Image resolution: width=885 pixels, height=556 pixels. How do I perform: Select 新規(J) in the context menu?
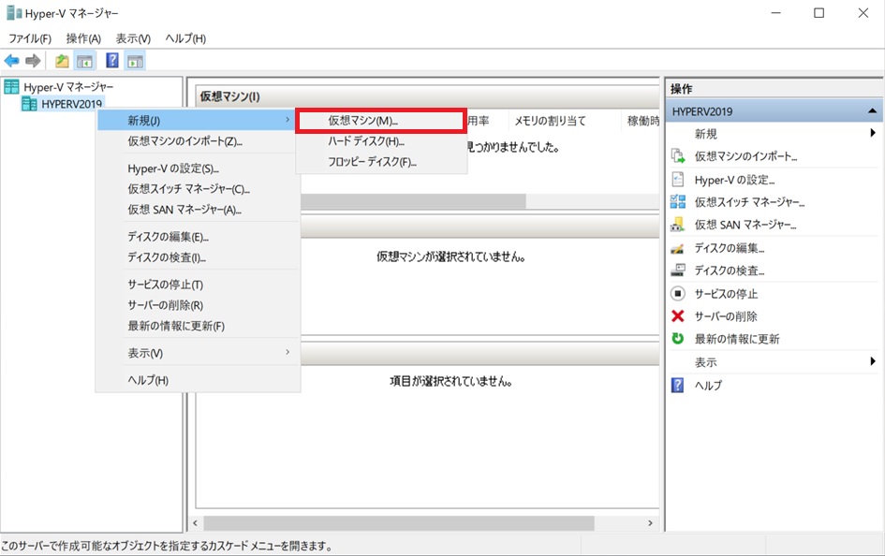pos(197,121)
